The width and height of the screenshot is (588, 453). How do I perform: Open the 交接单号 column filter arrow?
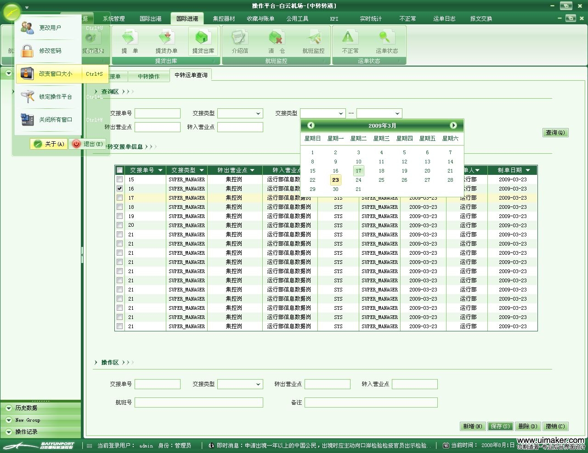pyautogui.click(x=160, y=170)
